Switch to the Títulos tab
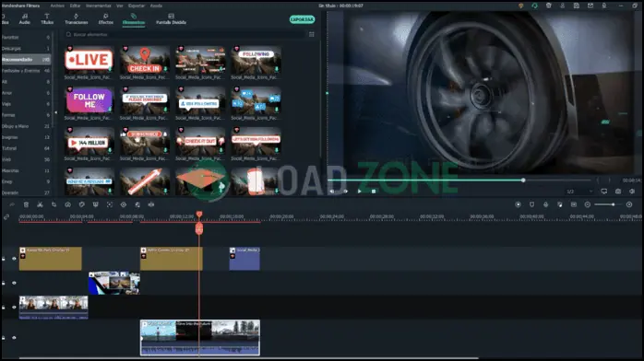The image size is (644, 361). pyautogui.click(x=47, y=18)
